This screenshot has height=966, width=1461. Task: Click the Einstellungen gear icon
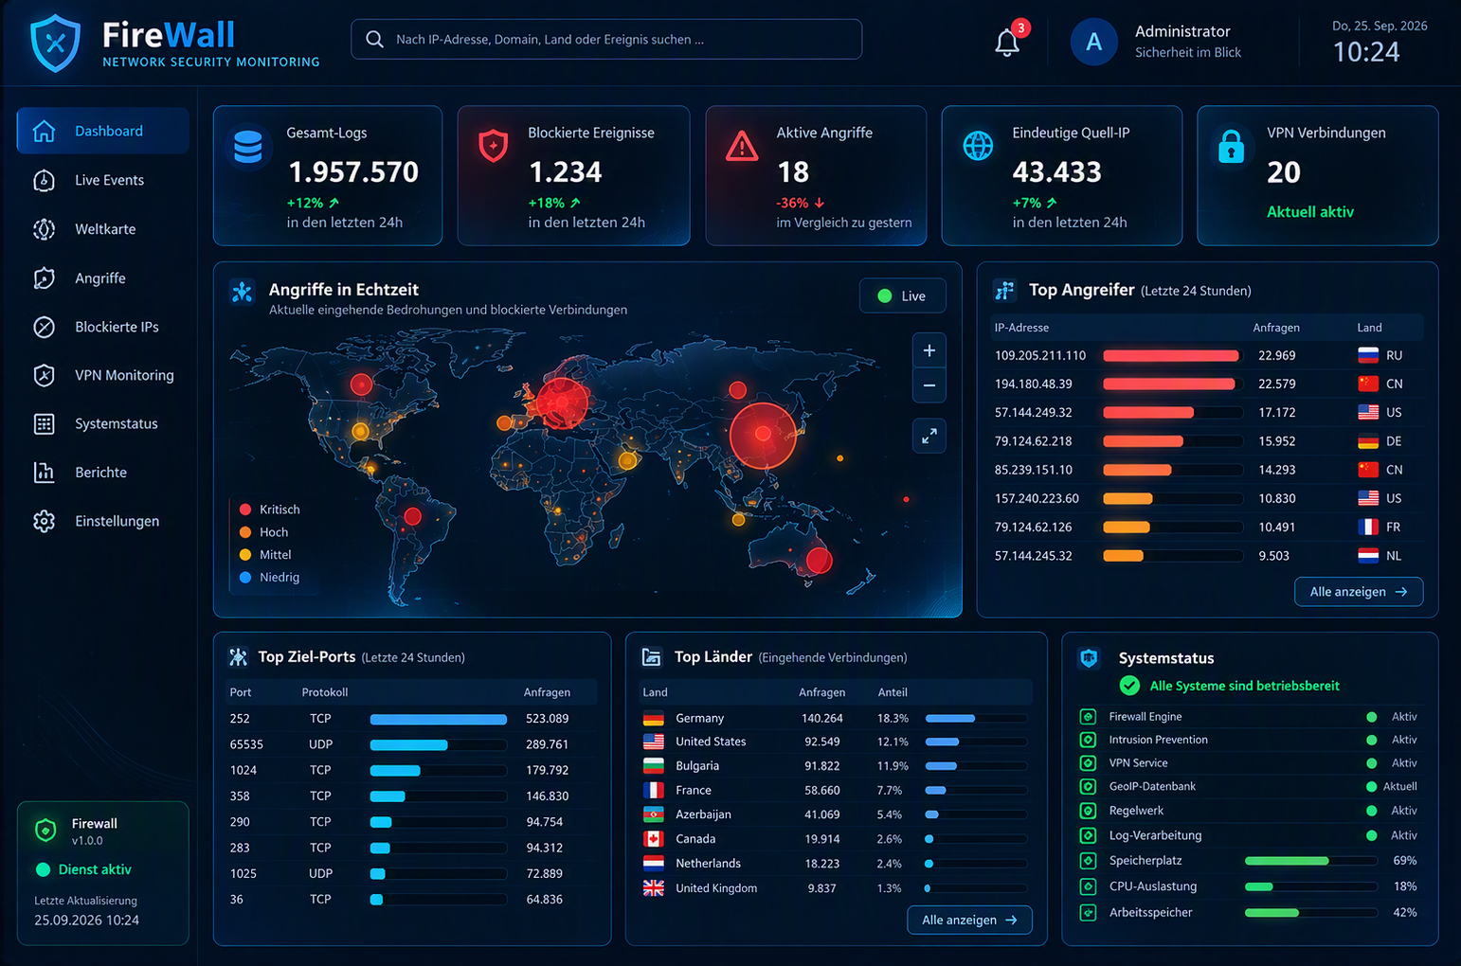coord(44,521)
